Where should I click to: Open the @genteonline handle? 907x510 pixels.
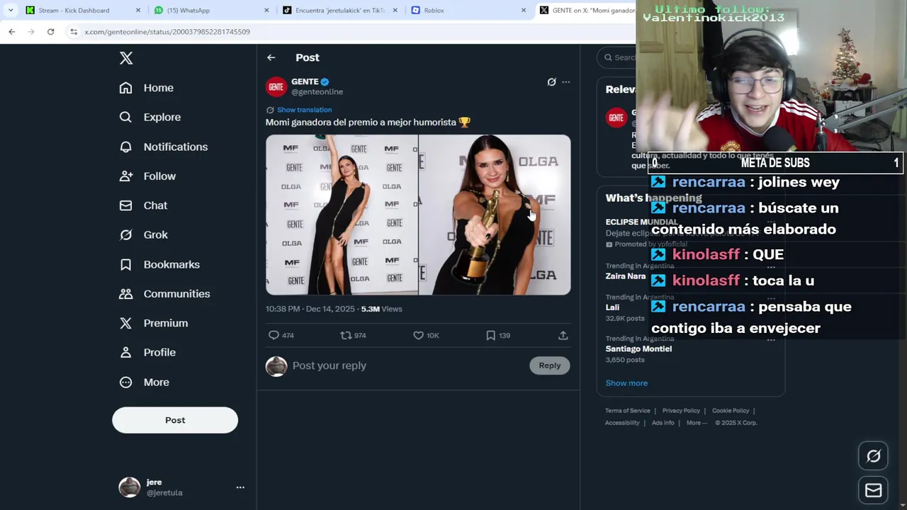(317, 92)
